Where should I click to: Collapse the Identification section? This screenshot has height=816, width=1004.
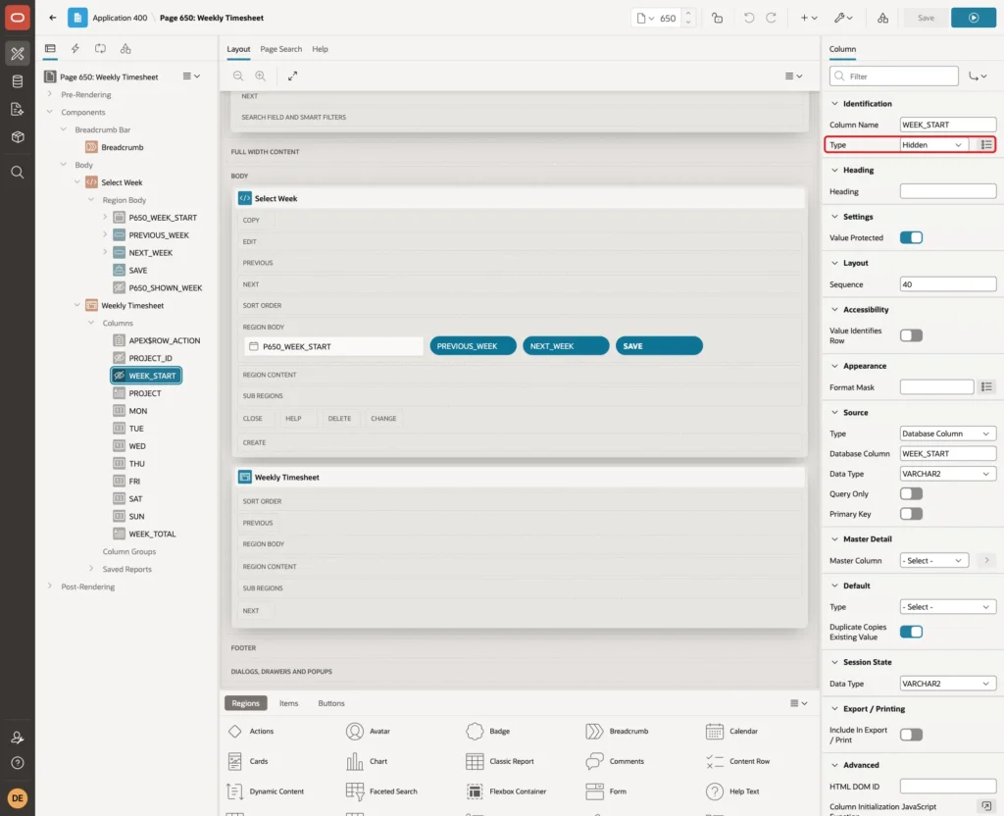point(834,103)
